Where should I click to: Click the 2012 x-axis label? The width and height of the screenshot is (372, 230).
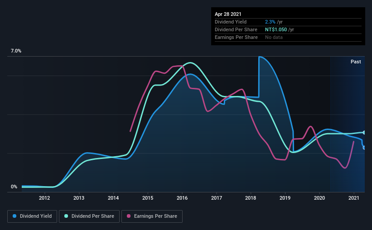click(44, 198)
